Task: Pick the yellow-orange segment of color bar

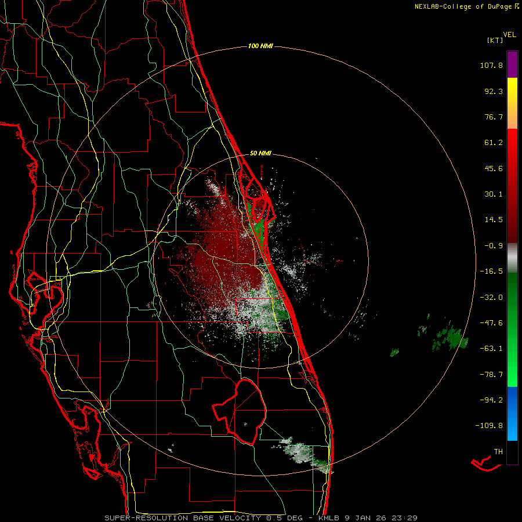Action: coord(512,103)
